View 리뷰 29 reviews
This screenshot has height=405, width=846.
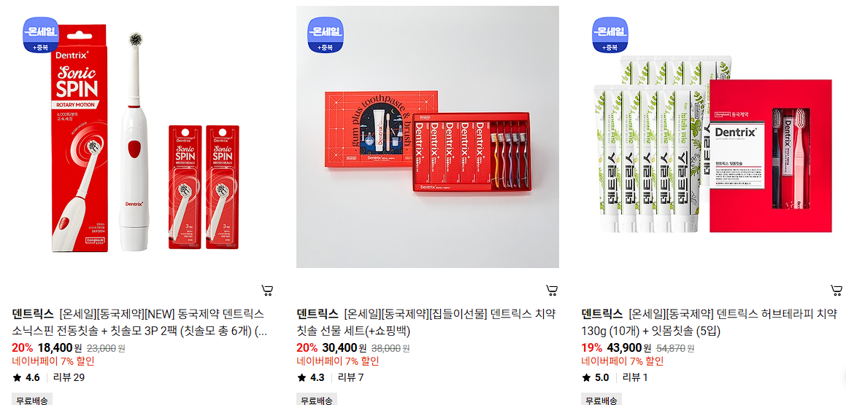click(69, 377)
